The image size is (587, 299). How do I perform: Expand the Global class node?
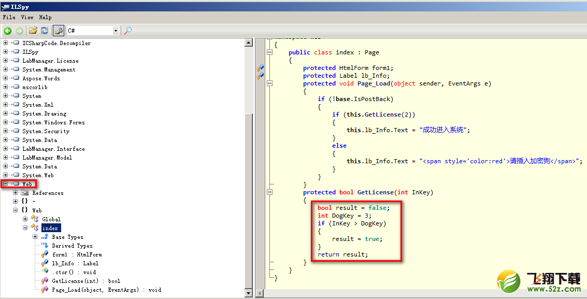coord(25,219)
